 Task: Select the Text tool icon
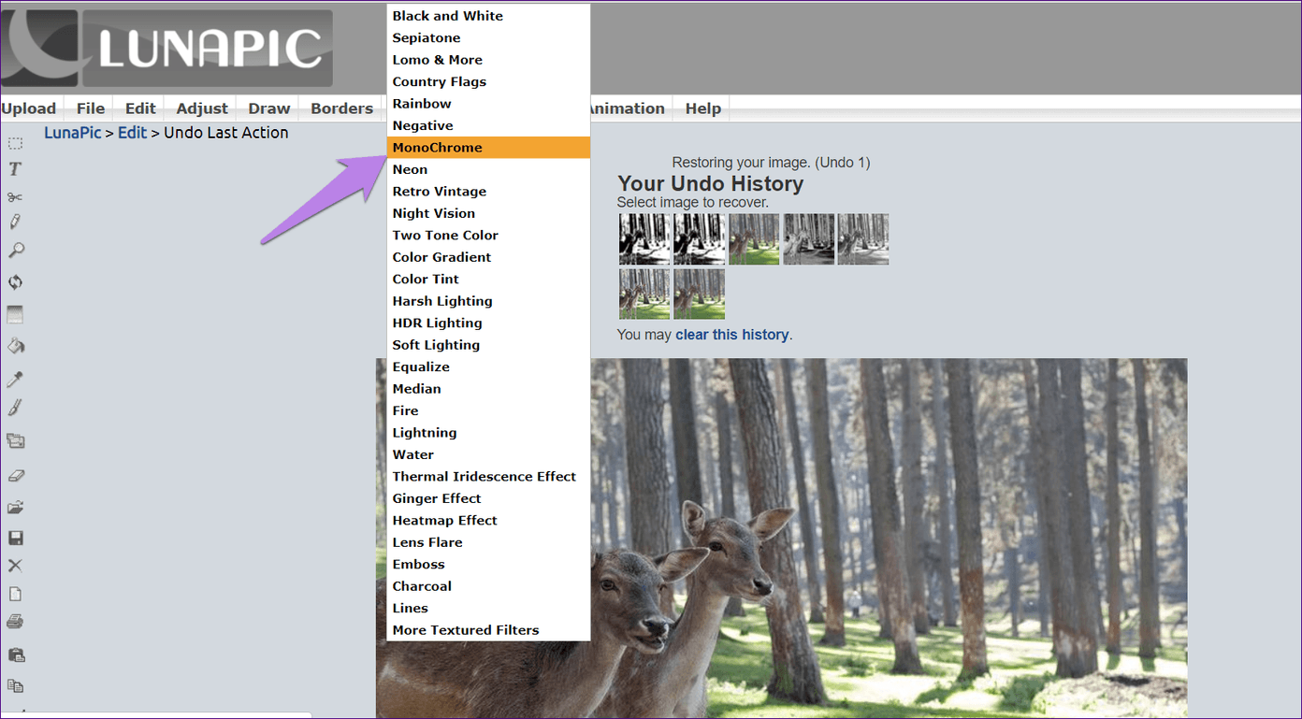tap(15, 169)
